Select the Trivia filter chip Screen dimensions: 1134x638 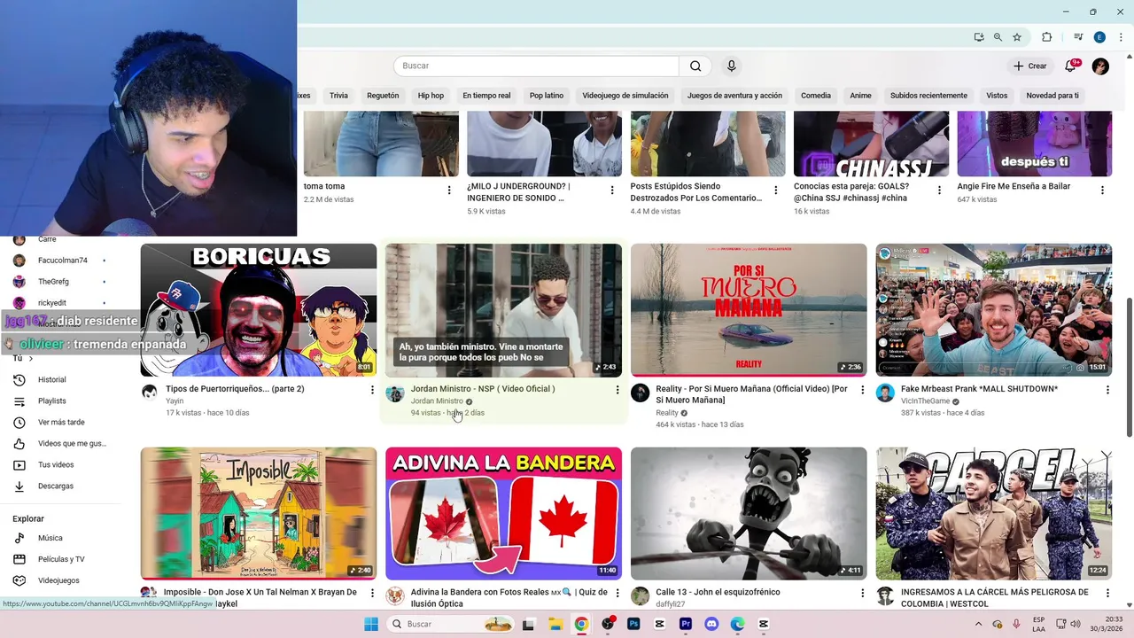[338, 96]
